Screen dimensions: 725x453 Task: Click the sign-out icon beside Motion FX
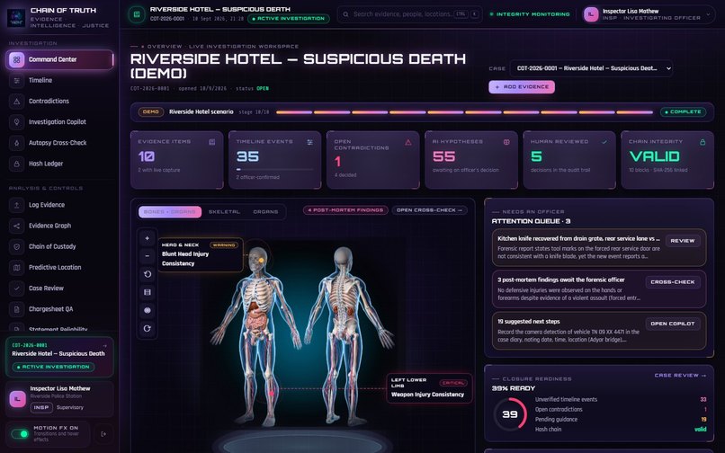point(103,433)
